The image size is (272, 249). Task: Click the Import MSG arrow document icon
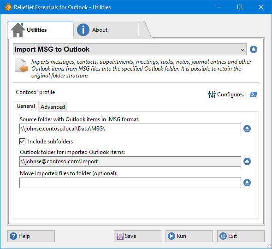pos(22,65)
